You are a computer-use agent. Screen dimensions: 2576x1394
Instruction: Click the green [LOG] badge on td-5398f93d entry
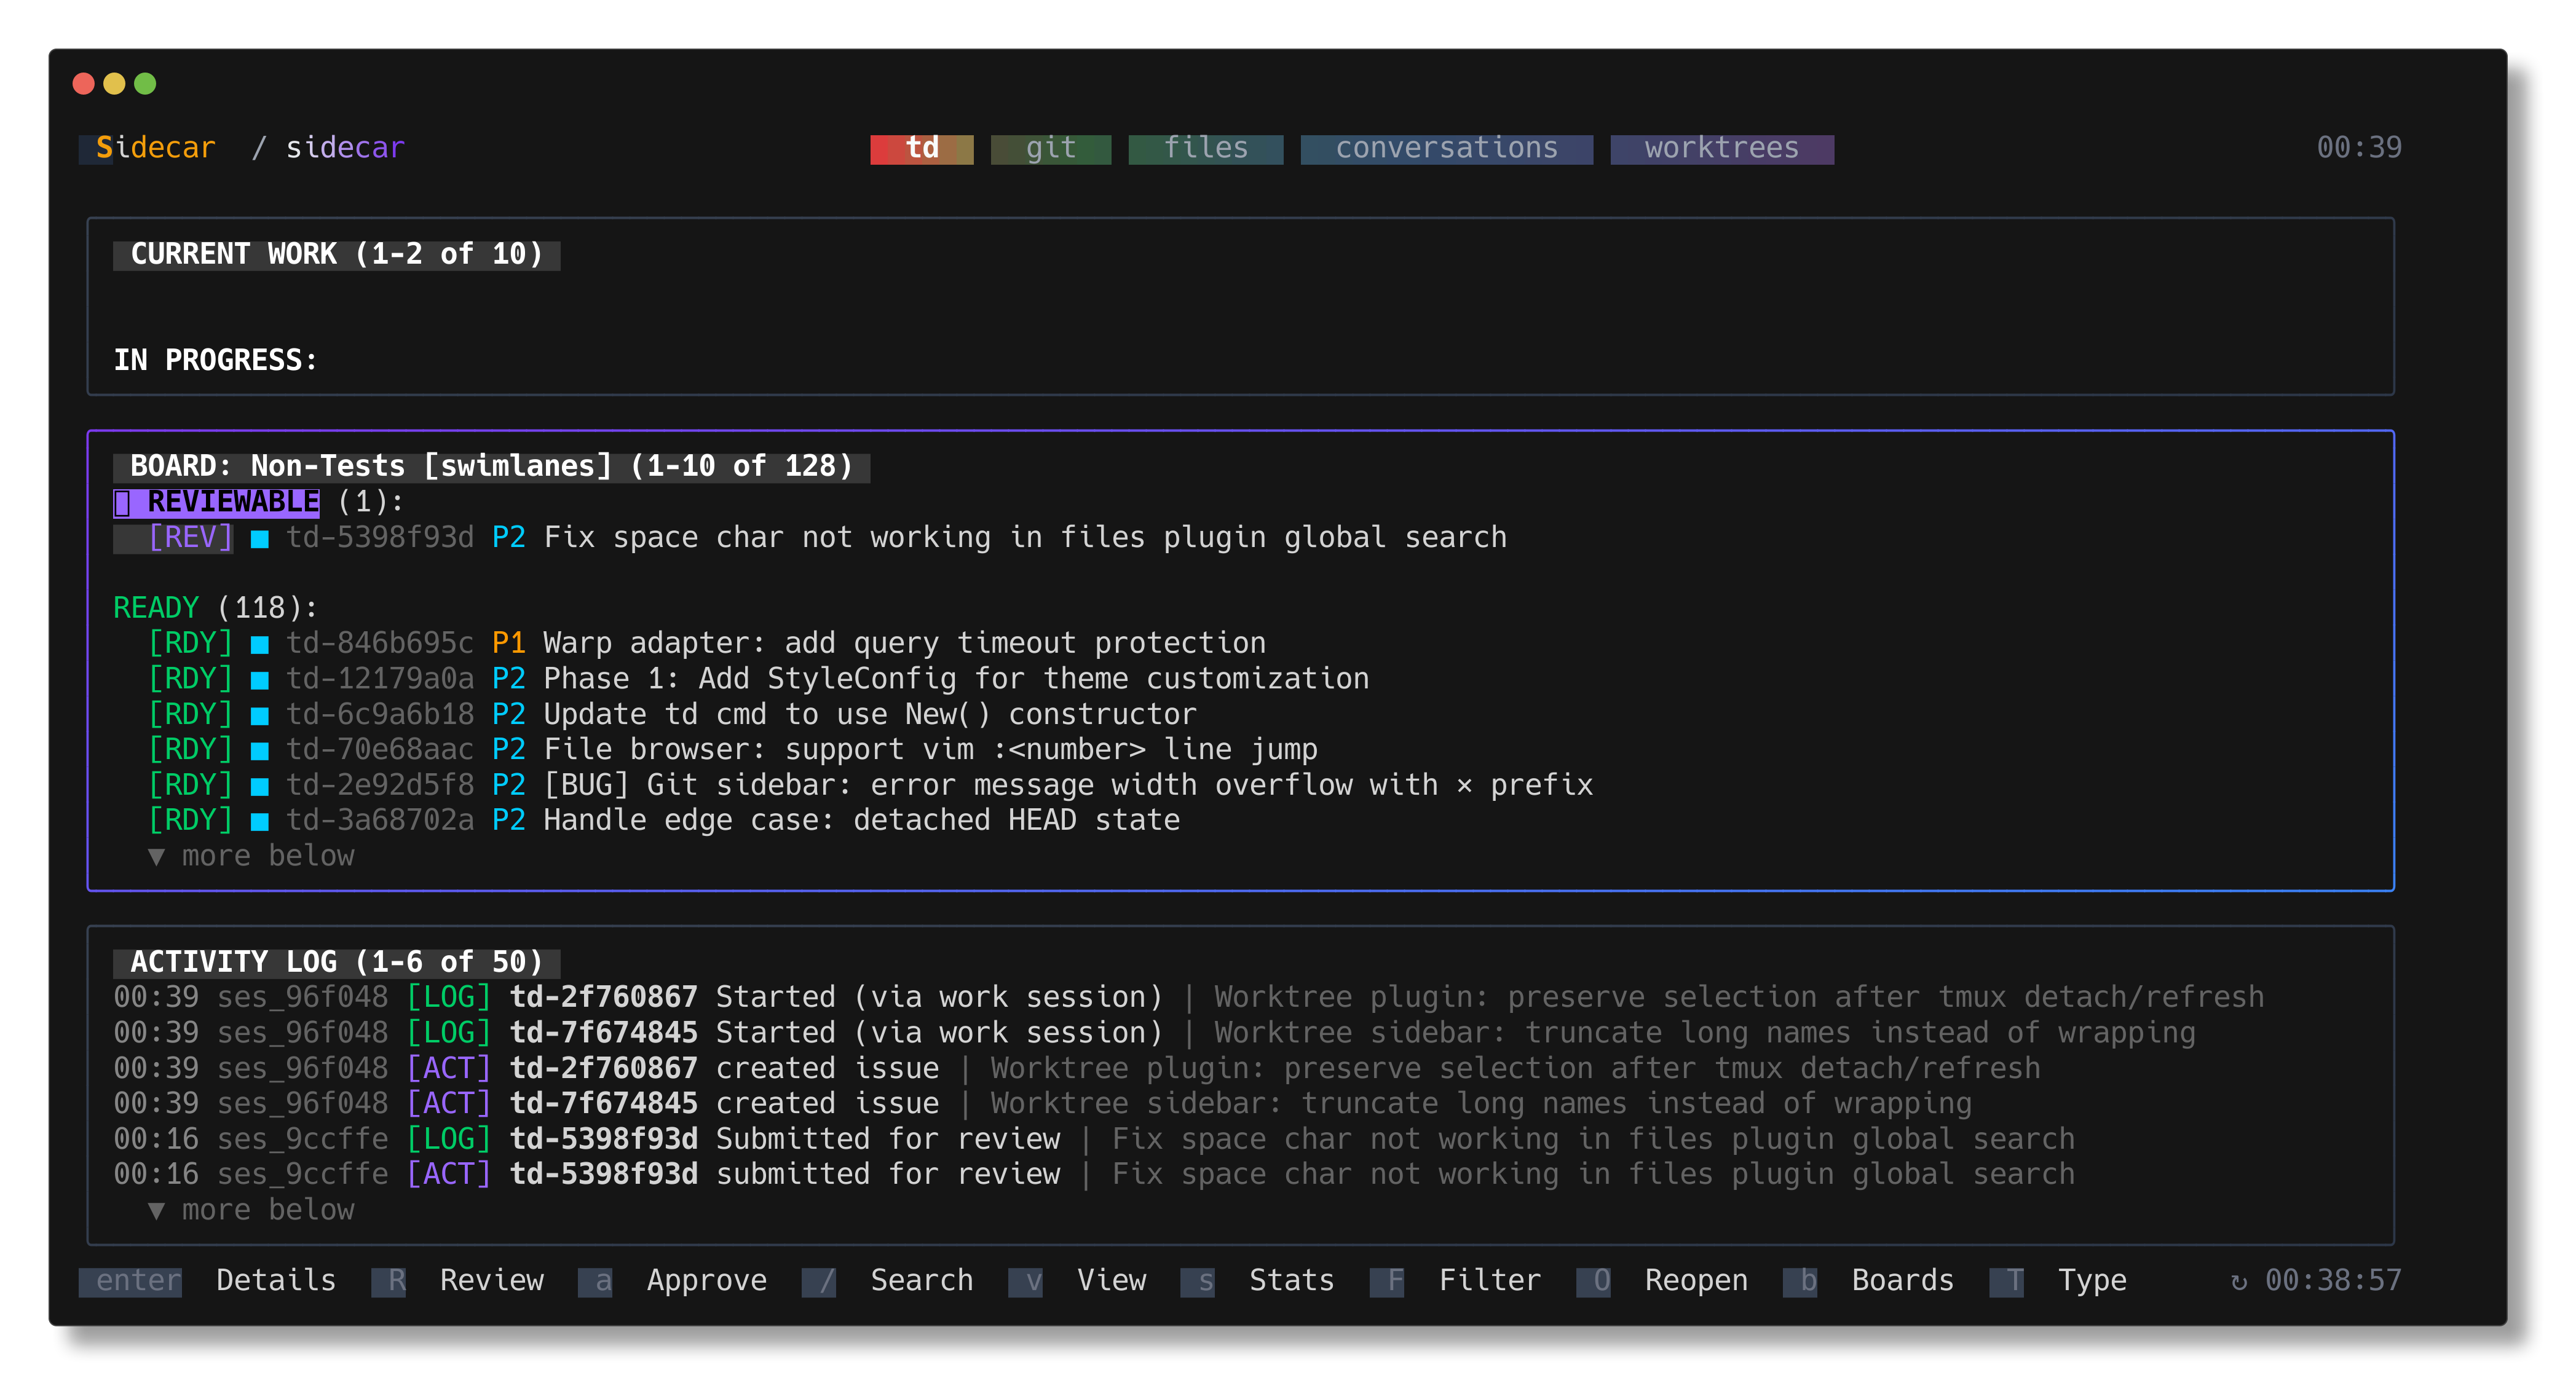(x=448, y=1138)
